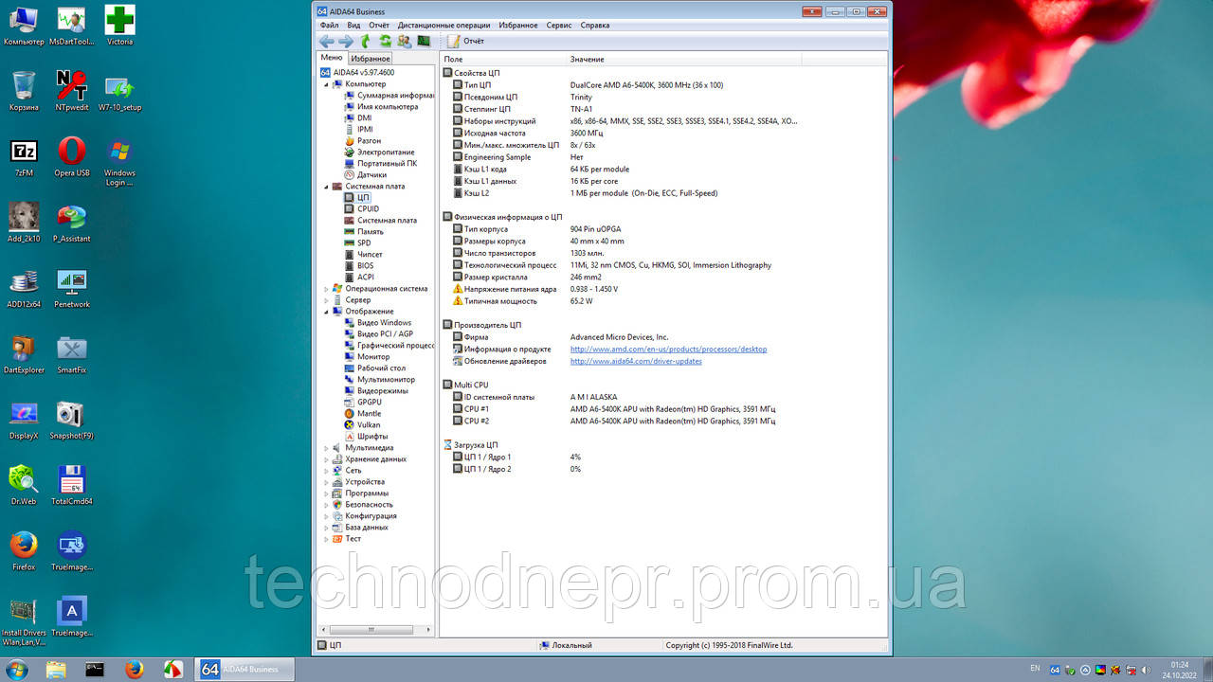Image resolution: width=1213 pixels, height=682 pixels.
Task: Click the Отчёт report toolbar button
Action: 465,42
